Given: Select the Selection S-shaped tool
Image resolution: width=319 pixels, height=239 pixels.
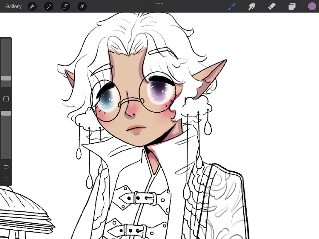Looking at the screenshot, I should click(65, 6).
